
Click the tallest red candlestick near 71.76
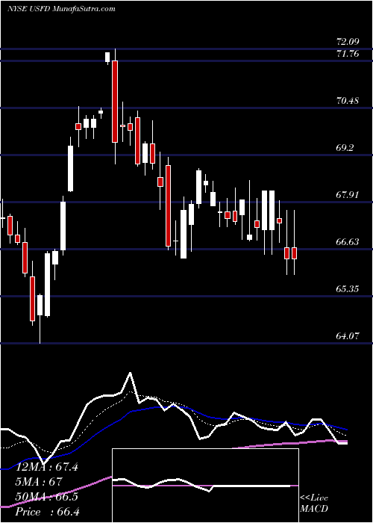click(x=115, y=102)
